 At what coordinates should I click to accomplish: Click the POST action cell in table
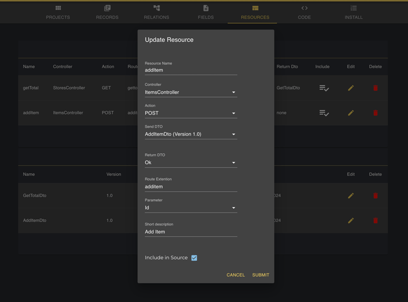pyautogui.click(x=108, y=112)
